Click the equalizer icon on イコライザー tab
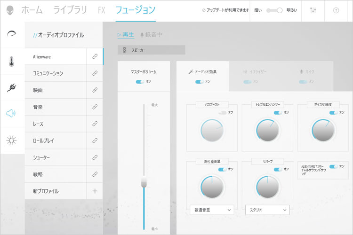The width and height of the screenshot is (353, 235). (x=245, y=72)
